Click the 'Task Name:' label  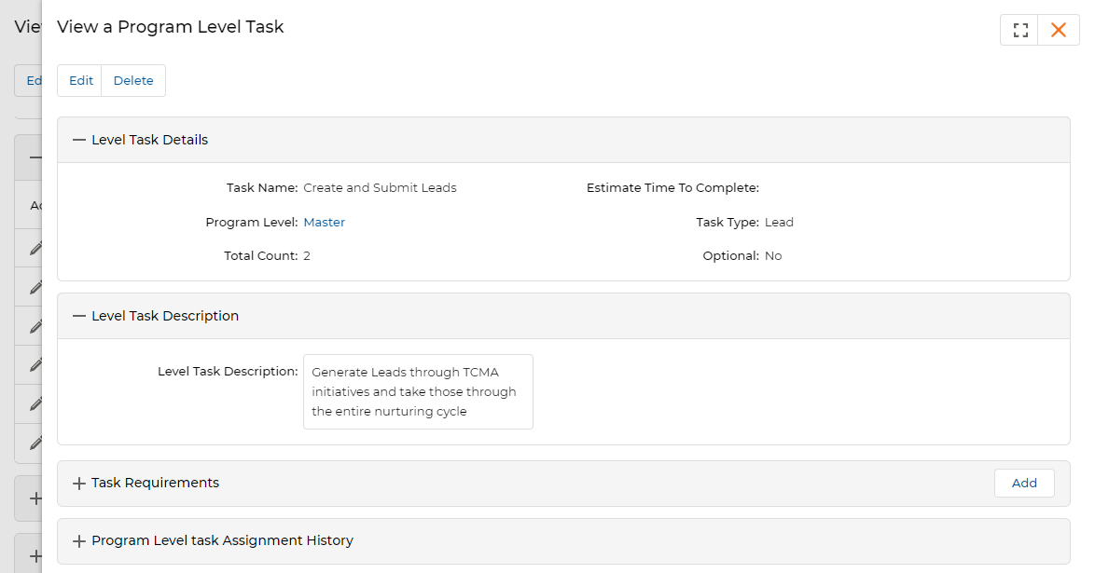pyautogui.click(x=262, y=188)
